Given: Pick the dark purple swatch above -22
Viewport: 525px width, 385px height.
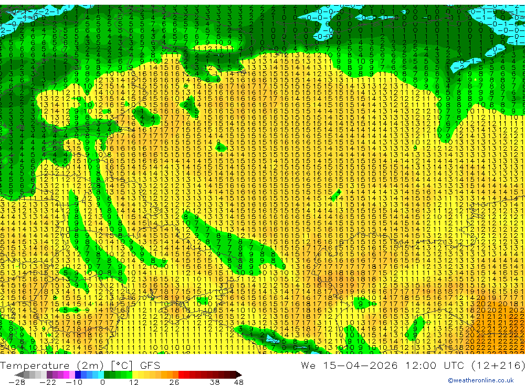Looking at the screenshot, I should pyautogui.click(x=49, y=375).
